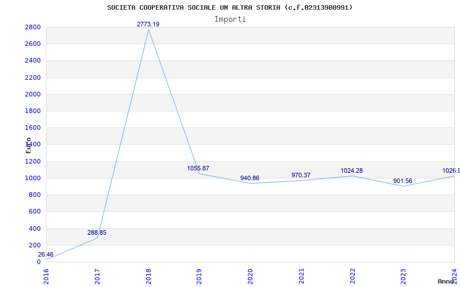Click the Anno x-axis title
This screenshot has width=460, height=287.
(446, 281)
